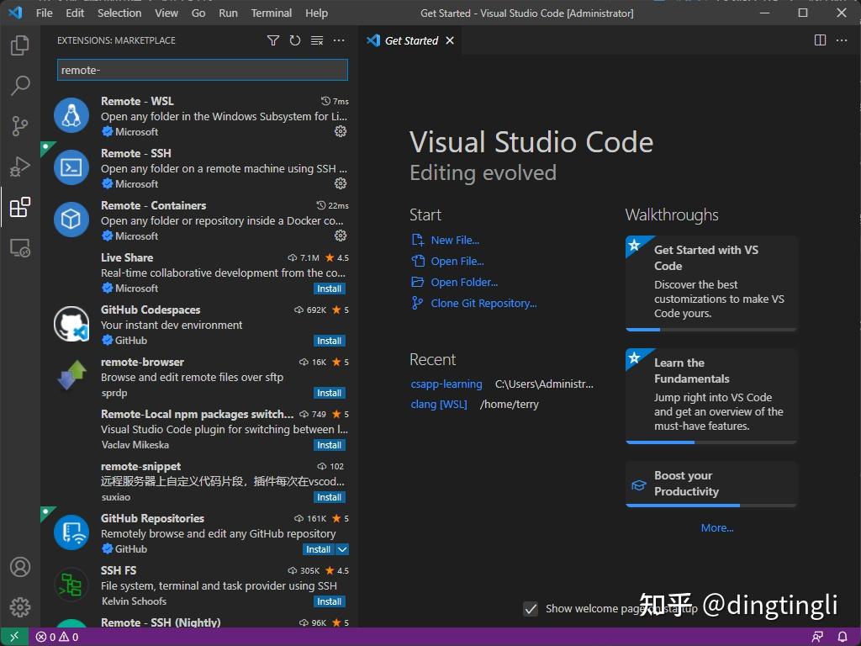The image size is (861, 646).
Task: Refresh the extensions list
Action: (295, 40)
